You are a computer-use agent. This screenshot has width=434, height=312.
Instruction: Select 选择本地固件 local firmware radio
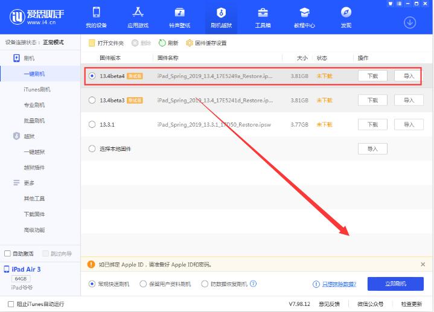click(x=92, y=148)
